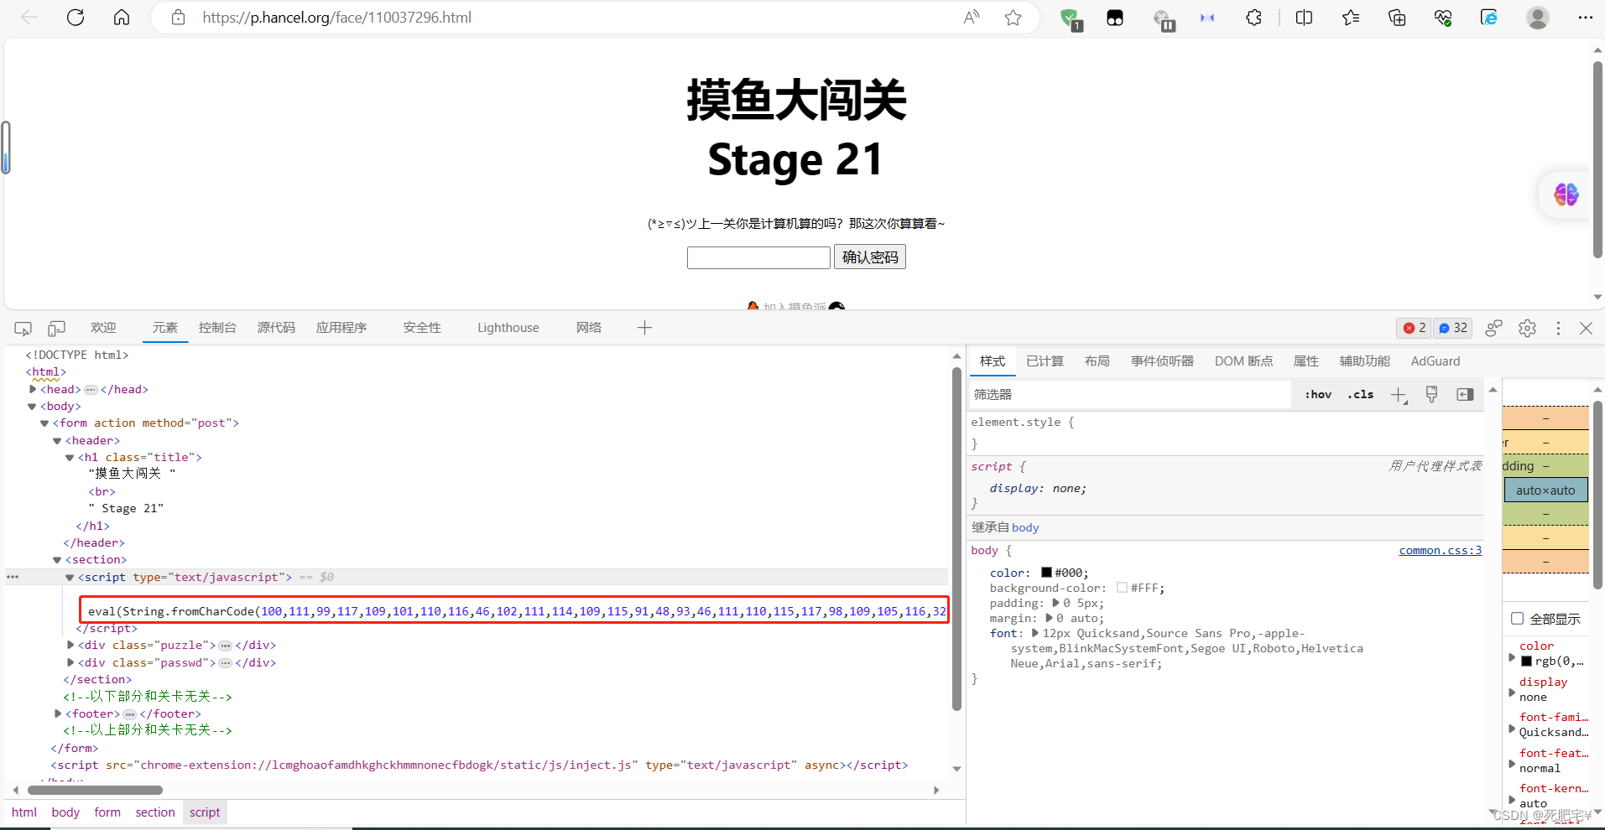Click the auto×auto box model content
The height and width of the screenshot is (830, 1605).
1545,490
